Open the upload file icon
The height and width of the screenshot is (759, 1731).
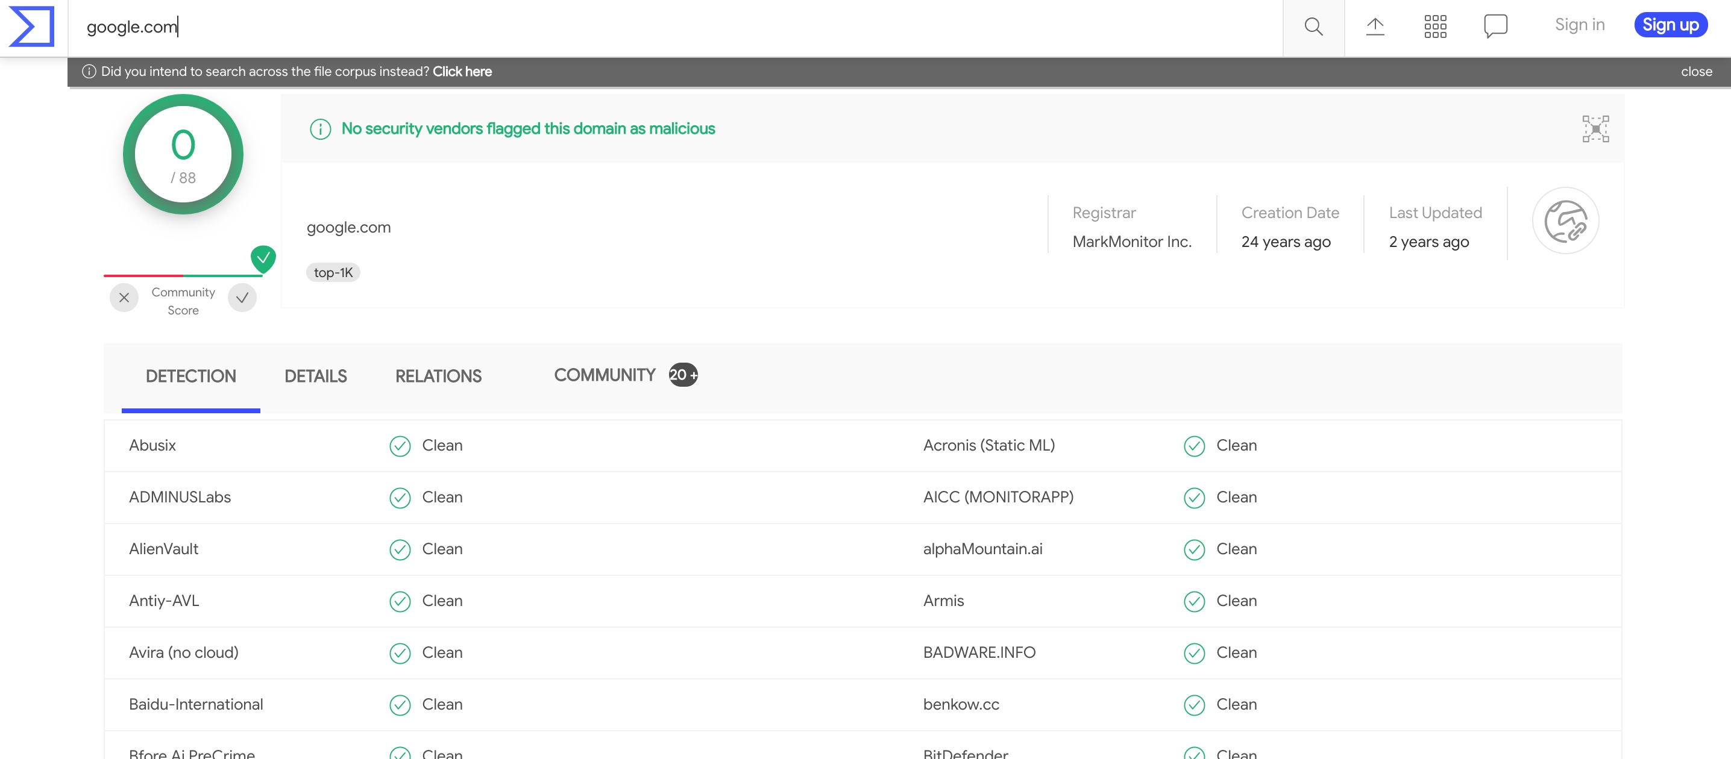1375,27
